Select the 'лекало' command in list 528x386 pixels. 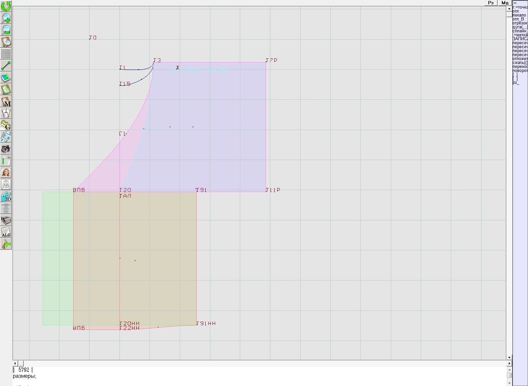click(x=519, y=15)
